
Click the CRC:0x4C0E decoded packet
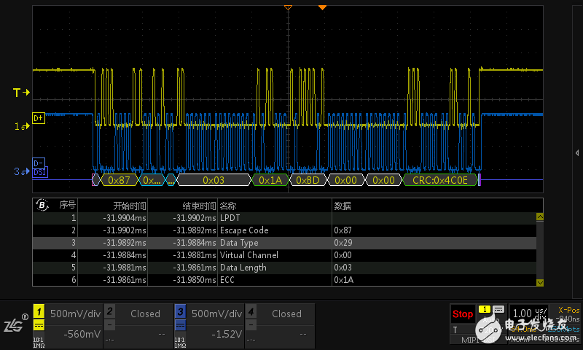coord(440,179)
